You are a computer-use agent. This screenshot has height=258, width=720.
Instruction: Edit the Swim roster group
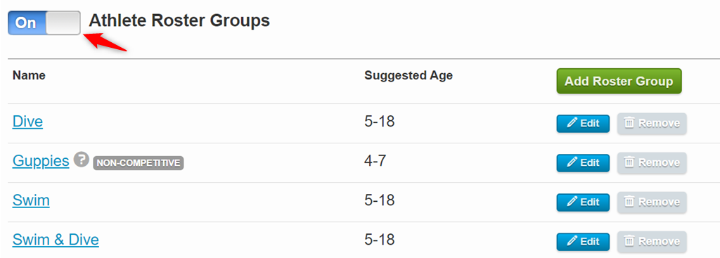point(583,202)
